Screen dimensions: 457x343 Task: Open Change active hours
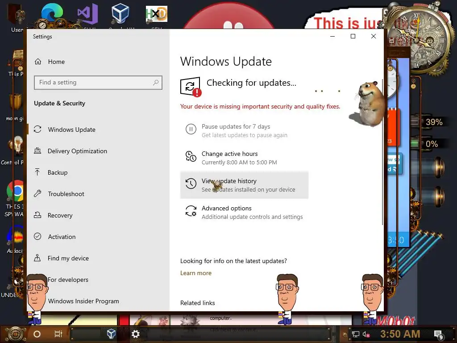tap(244, 158)
